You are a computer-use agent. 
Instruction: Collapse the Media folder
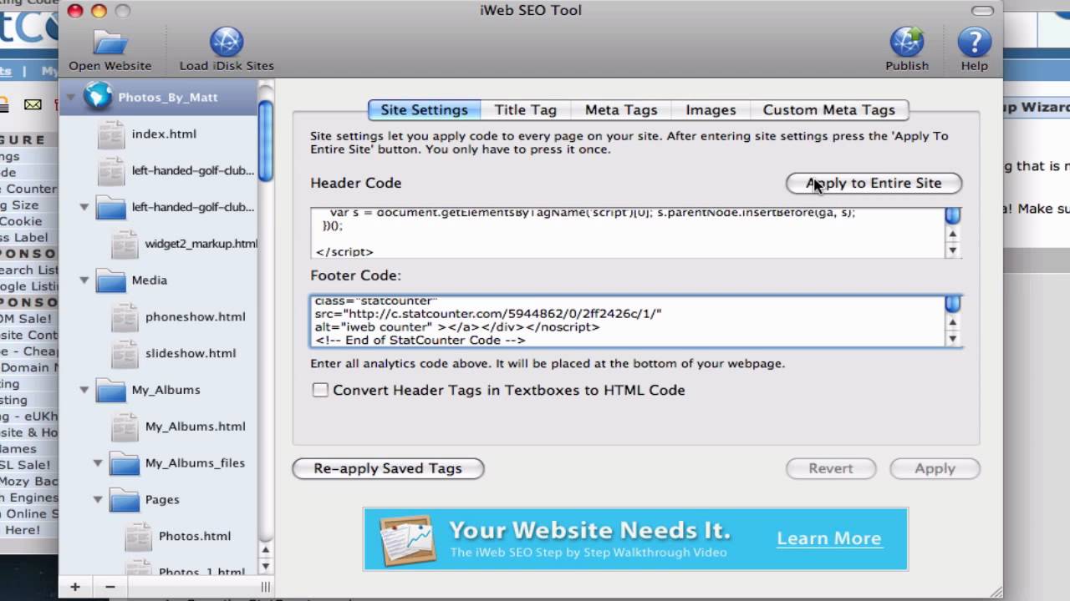[x=84, y=280]
